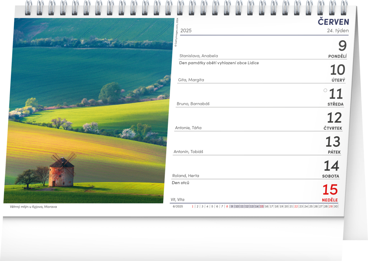Select day 22 in the month strip
The width and height of the screenshot is (368, 261).
(296, 206)
